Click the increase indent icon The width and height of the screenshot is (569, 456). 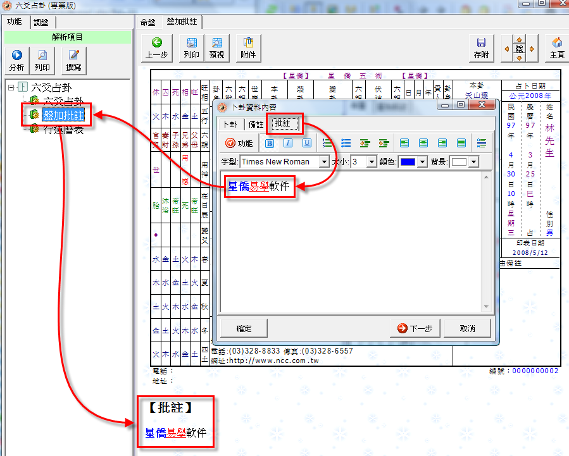pyautogui.click(x=384, y=143)
